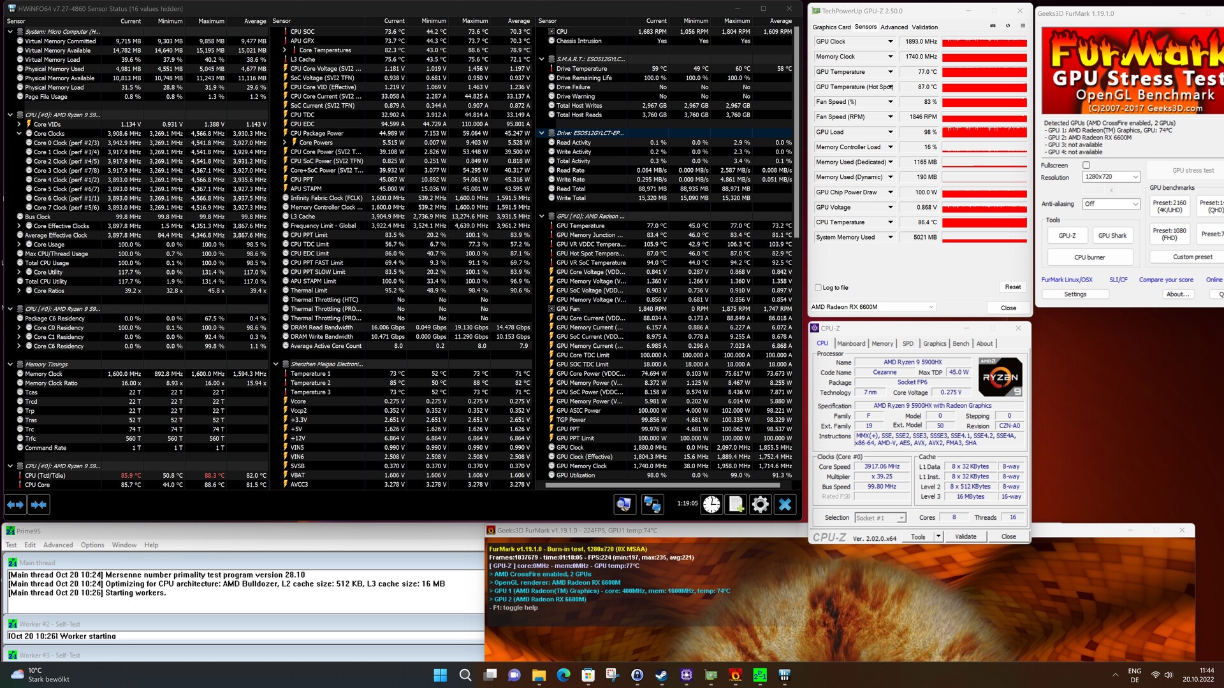The width and height of the screenshot is (1224, 688).
Task: Click GPU-Z screenshot camera icon
Action: pyautogui.click(x=993, y=26)
